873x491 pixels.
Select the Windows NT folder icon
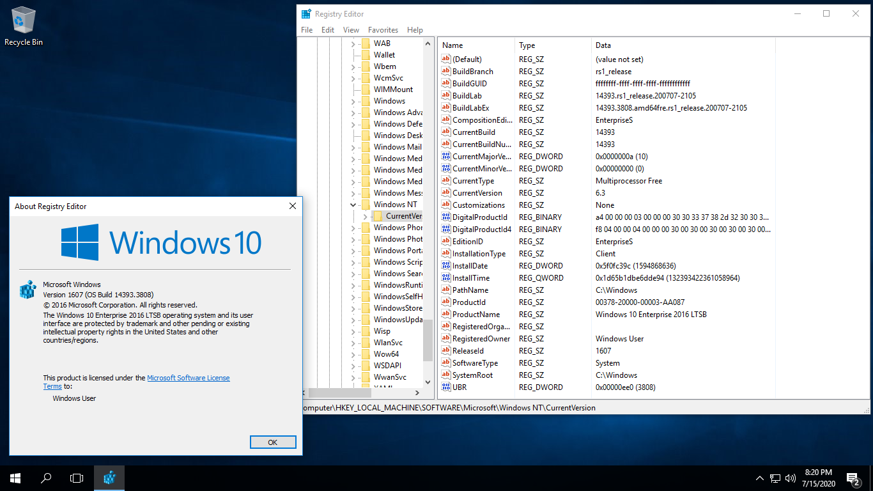point(366,205)
